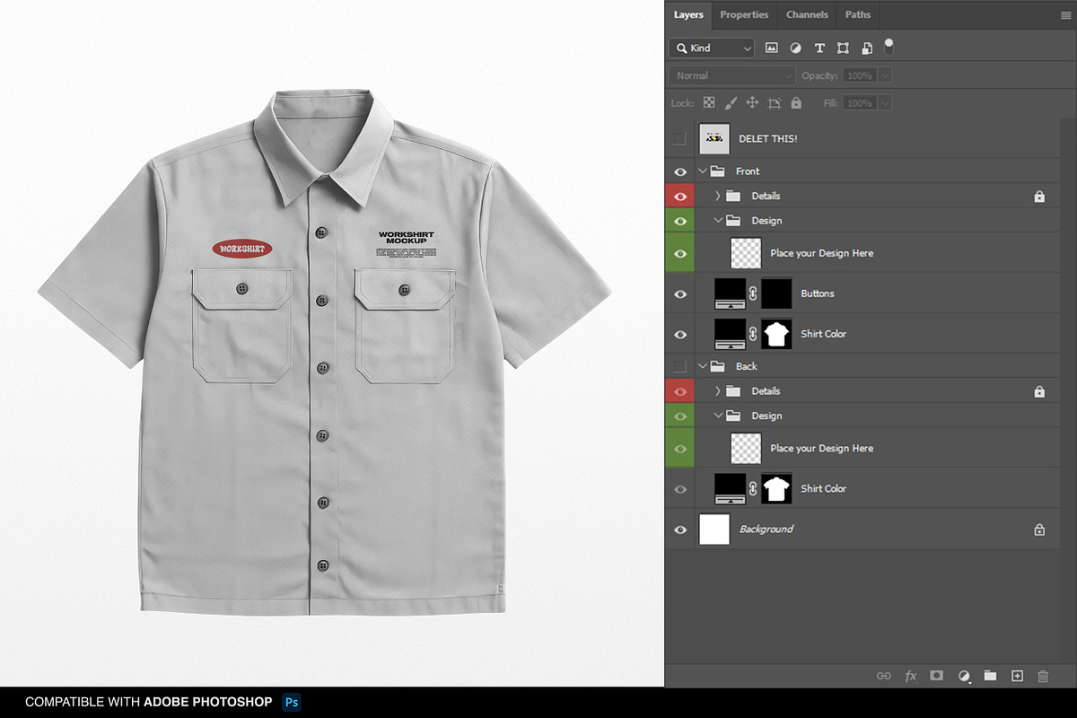
Task: Click the Background layer lock icon
Action: pyautogui.click(x=1039, y=530)
